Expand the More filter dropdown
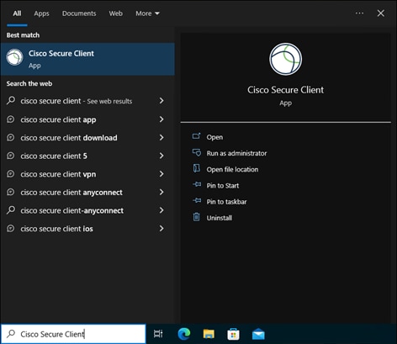The image size is (397, 344). click(x=147, y=13)
